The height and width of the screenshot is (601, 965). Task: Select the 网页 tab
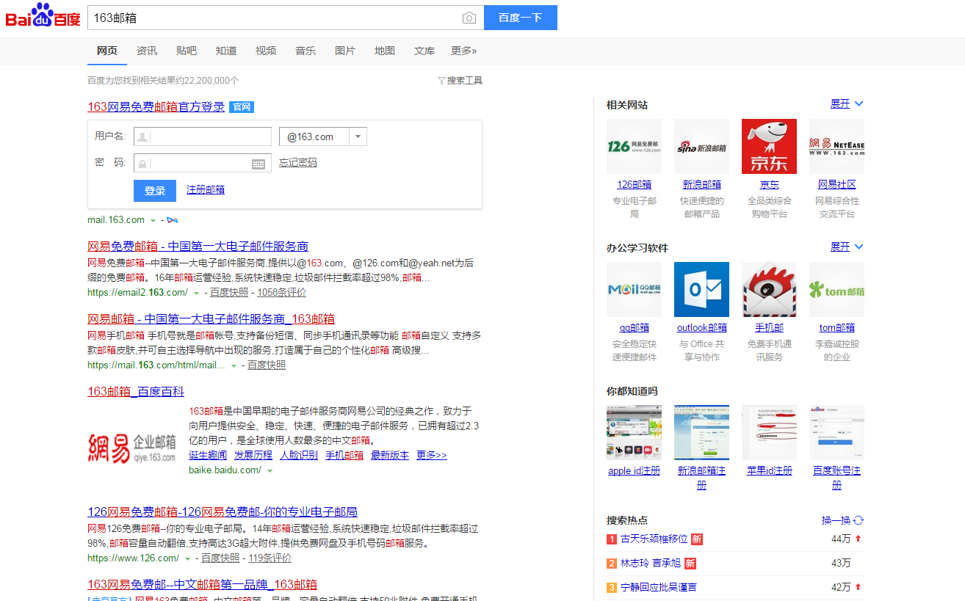[107, 51]
